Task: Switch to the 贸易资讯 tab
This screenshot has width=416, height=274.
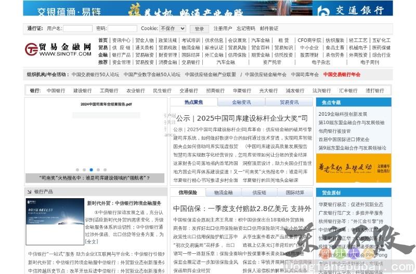Action: tap(289, 102)
